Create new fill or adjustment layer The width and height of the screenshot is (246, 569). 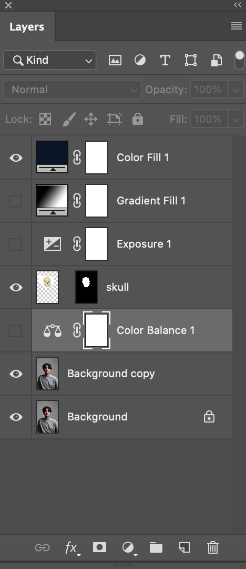[x=128, y=547]
